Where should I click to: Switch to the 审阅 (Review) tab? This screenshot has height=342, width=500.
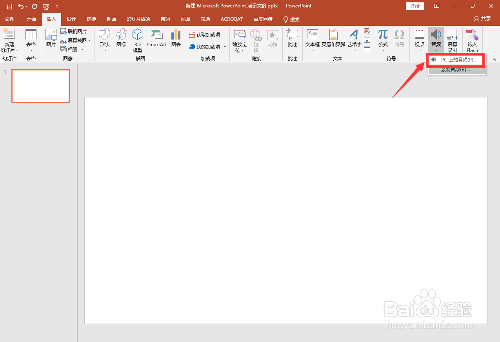click(165, 19)
